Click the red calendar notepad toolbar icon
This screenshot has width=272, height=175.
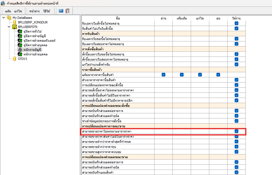(x=68, y=11)
